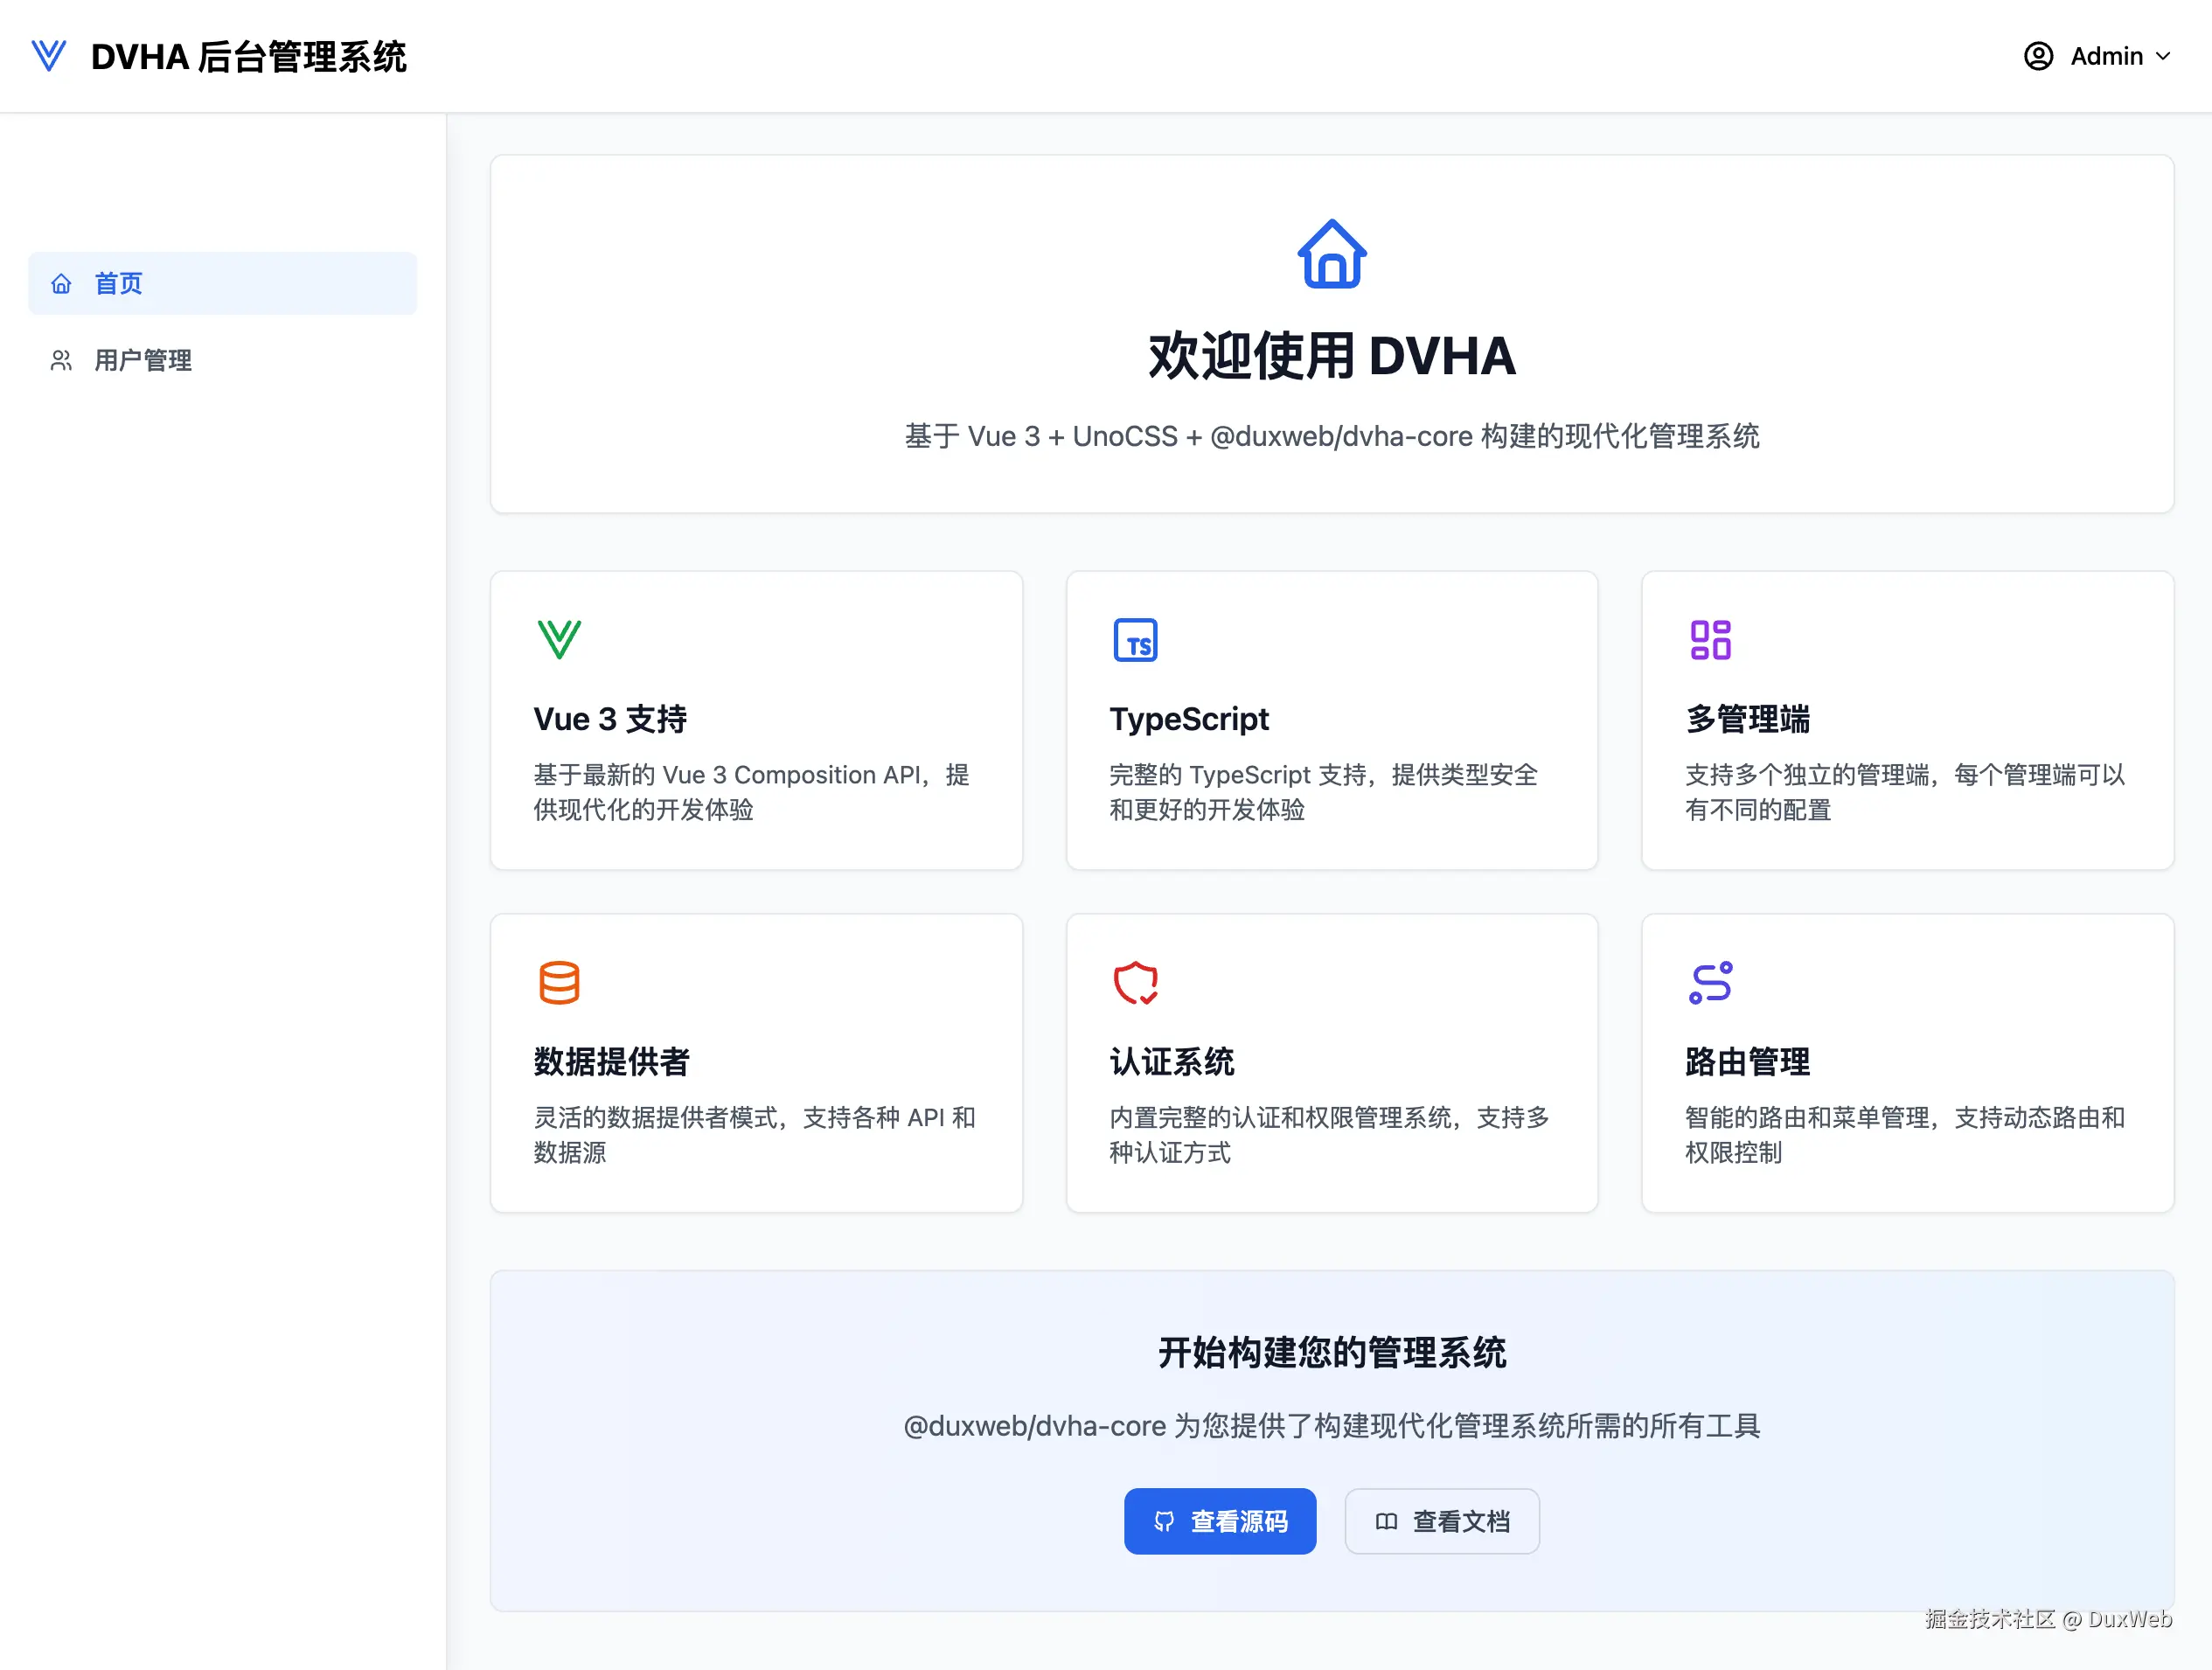
Task: Click the 数据提供者 card heading
Action: [x=611, y=1062]
